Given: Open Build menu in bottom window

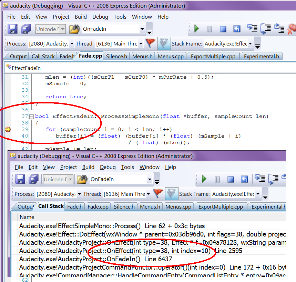Looking at the screenshot, I should (88, 167).
